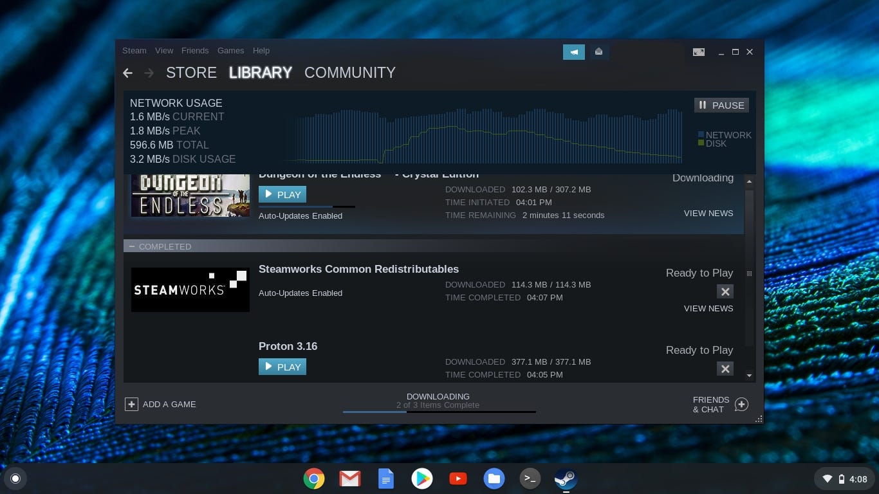The width and height of the screenshot is (879, 494).
Task: Open Gmail from the shelf
Action: (350, 479)
